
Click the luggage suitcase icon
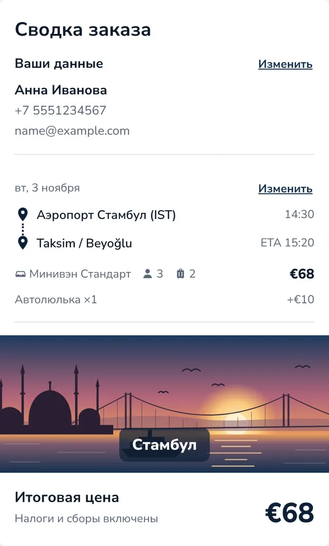point(180,274)
